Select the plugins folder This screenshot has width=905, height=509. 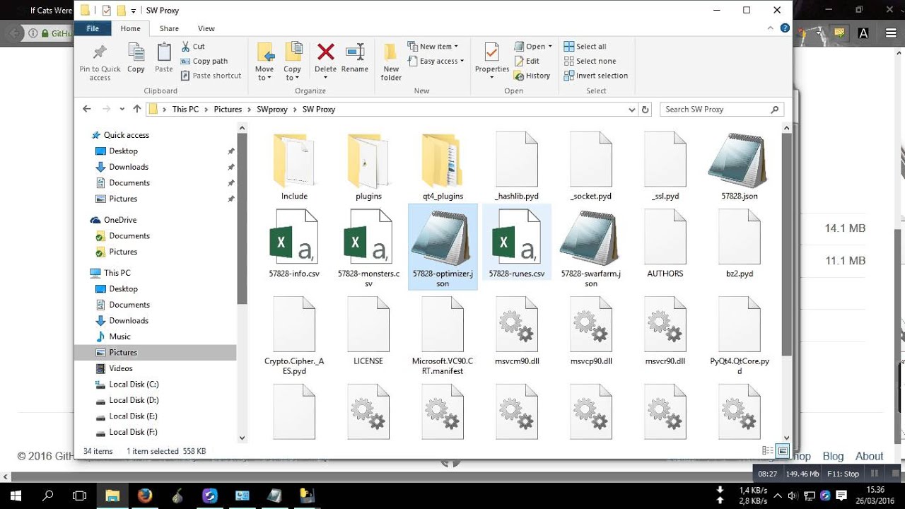tap(368, 165)
